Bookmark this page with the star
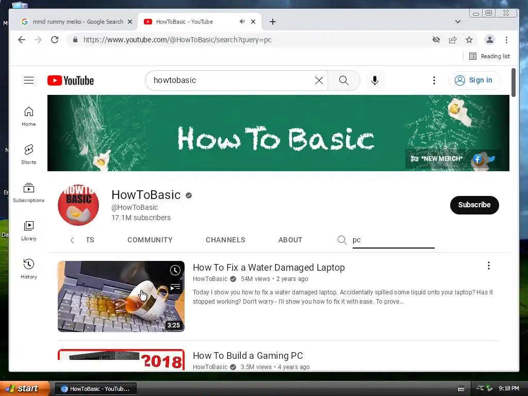 469,40
